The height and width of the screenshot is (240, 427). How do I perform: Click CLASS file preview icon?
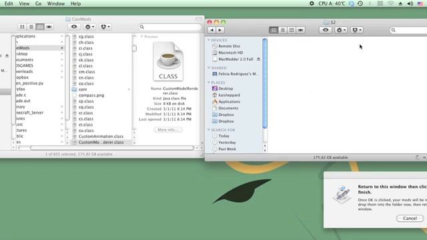(x=168, y=61)
